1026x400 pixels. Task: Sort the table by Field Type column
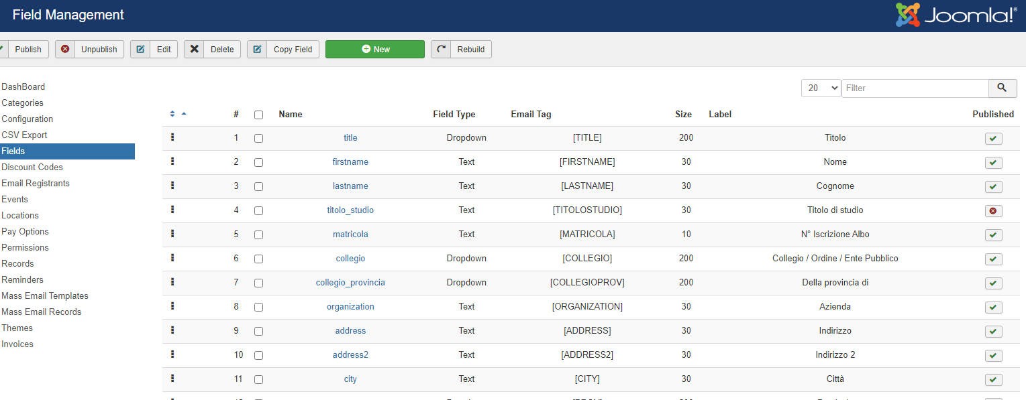coord(454,114)
